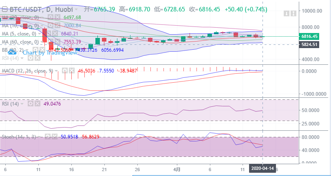The image size is (331, 176).
Task: Expand dropdown arrow for Stoch (14, 1, 3)
Action: pos(40,137)
